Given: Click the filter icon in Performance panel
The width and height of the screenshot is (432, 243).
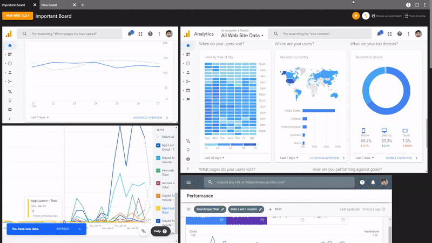Looking at the screenshot, I should click(x=188, y=209).
